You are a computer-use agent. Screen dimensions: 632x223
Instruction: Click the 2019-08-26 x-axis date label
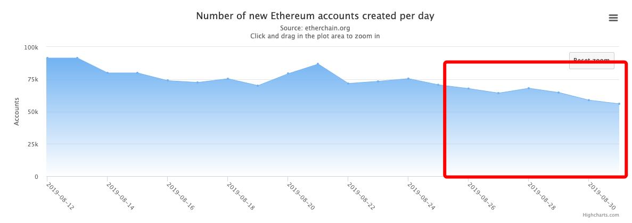coord(481,196)
